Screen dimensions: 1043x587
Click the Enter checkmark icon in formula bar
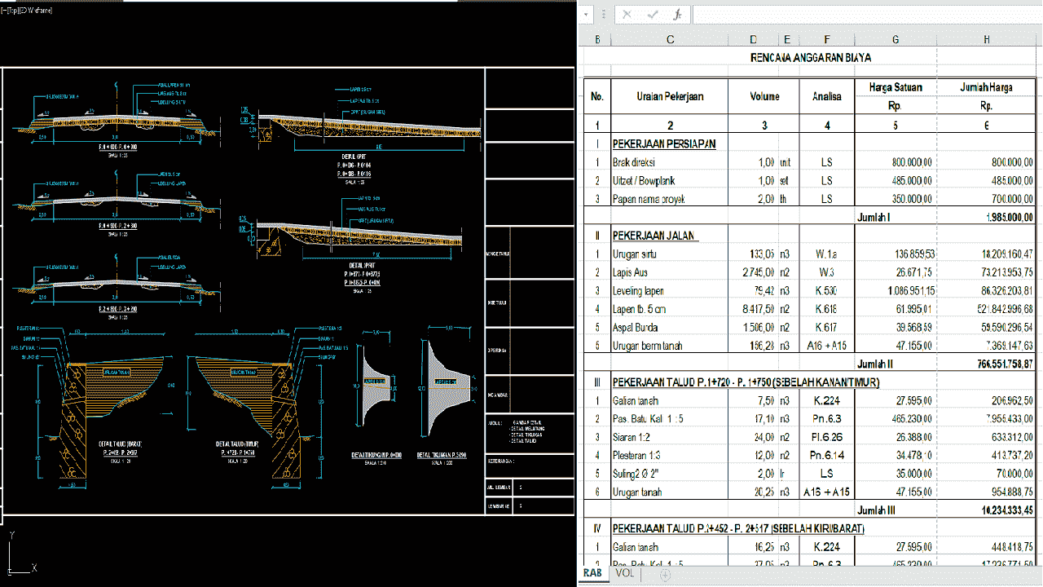tap(652, 15)
